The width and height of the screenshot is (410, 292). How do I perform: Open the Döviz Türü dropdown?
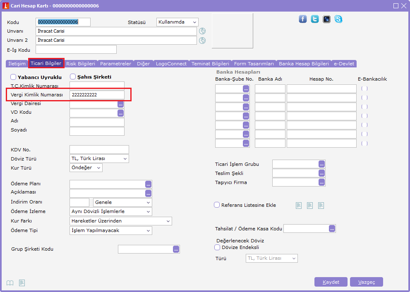(99, 159)
